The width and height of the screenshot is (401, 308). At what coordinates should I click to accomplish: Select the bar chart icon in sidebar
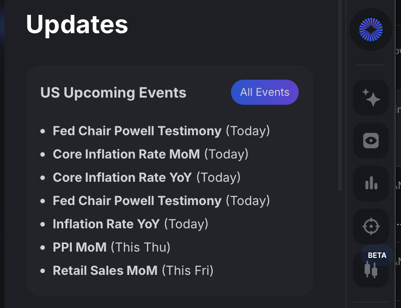[x=371, y=183]
